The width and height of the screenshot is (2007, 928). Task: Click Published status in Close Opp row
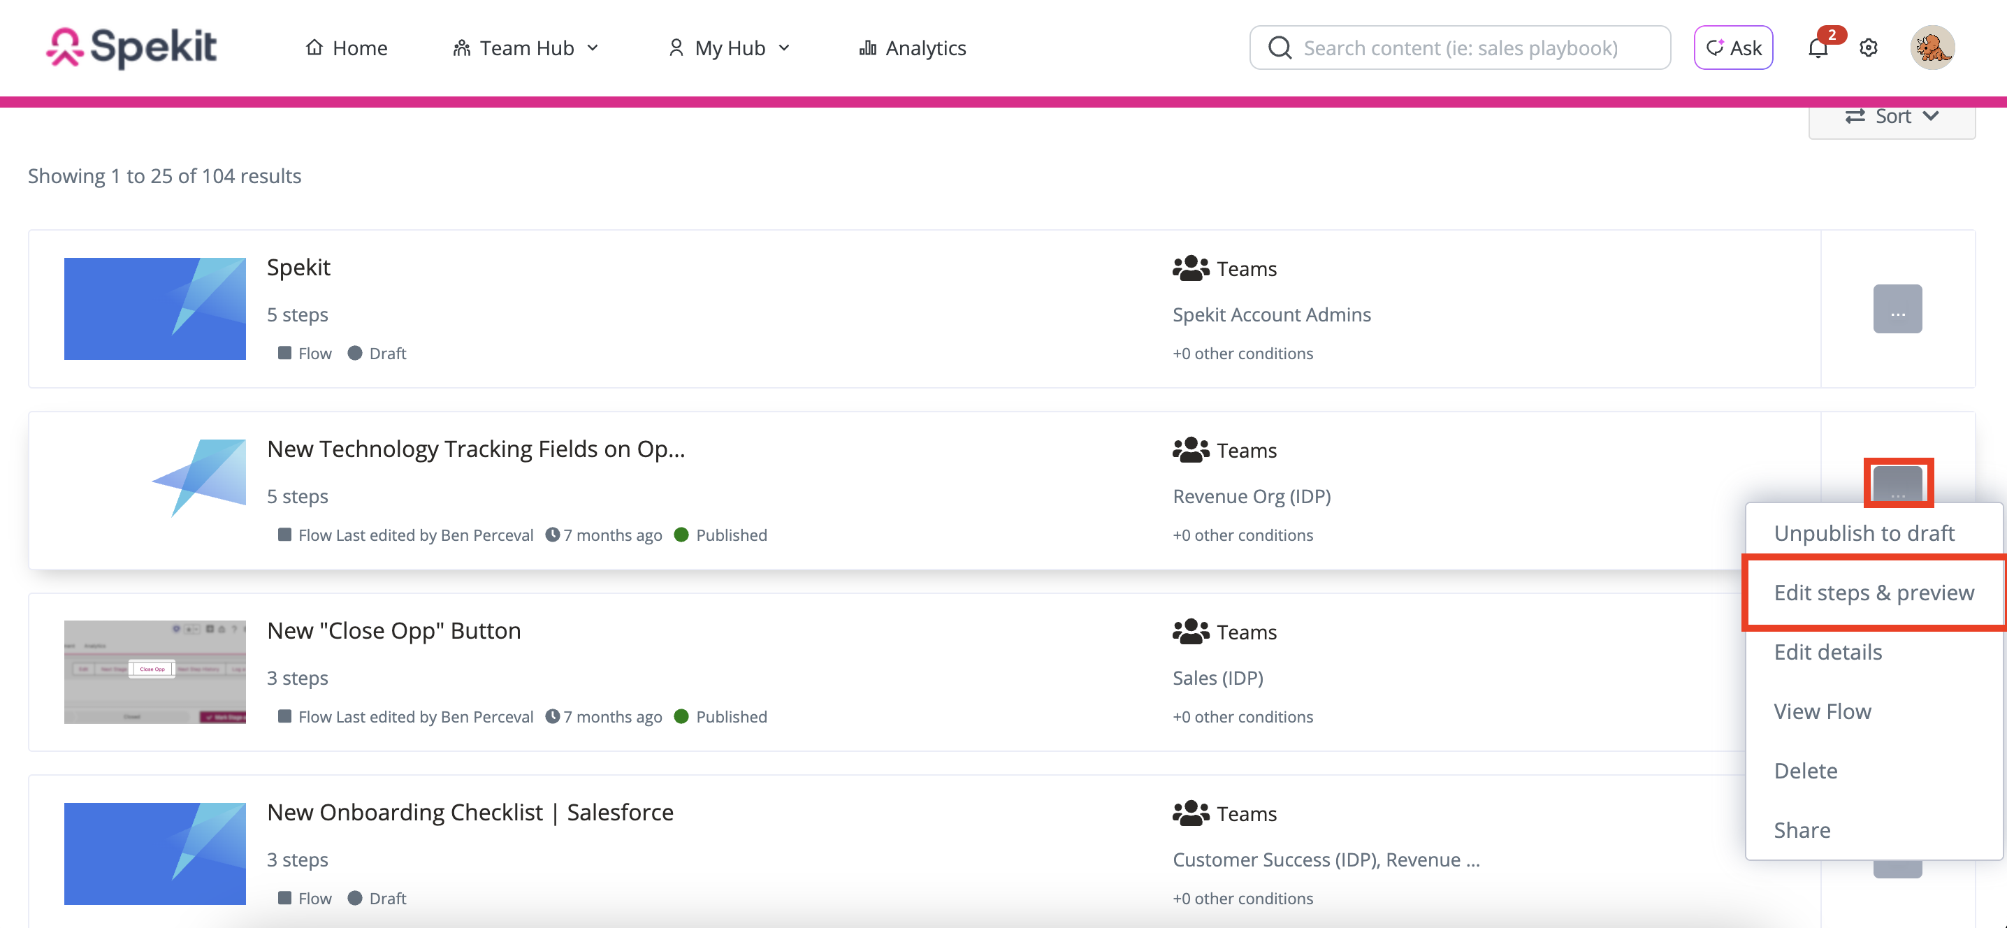[721, 716]
